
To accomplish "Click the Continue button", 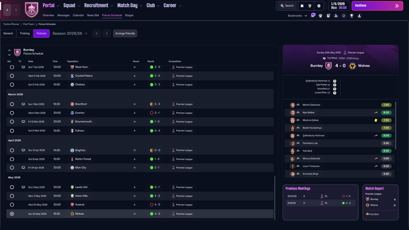I will (x=377, y=6).
